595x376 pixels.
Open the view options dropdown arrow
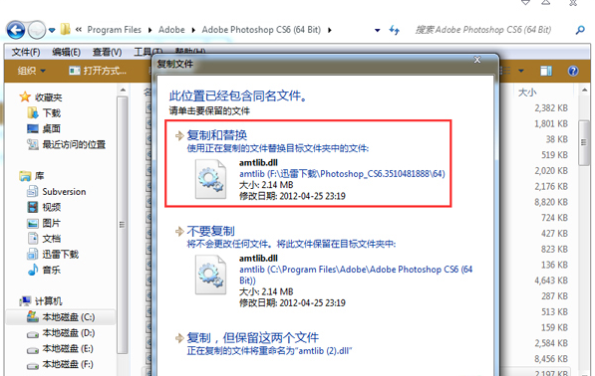[521, 71]
